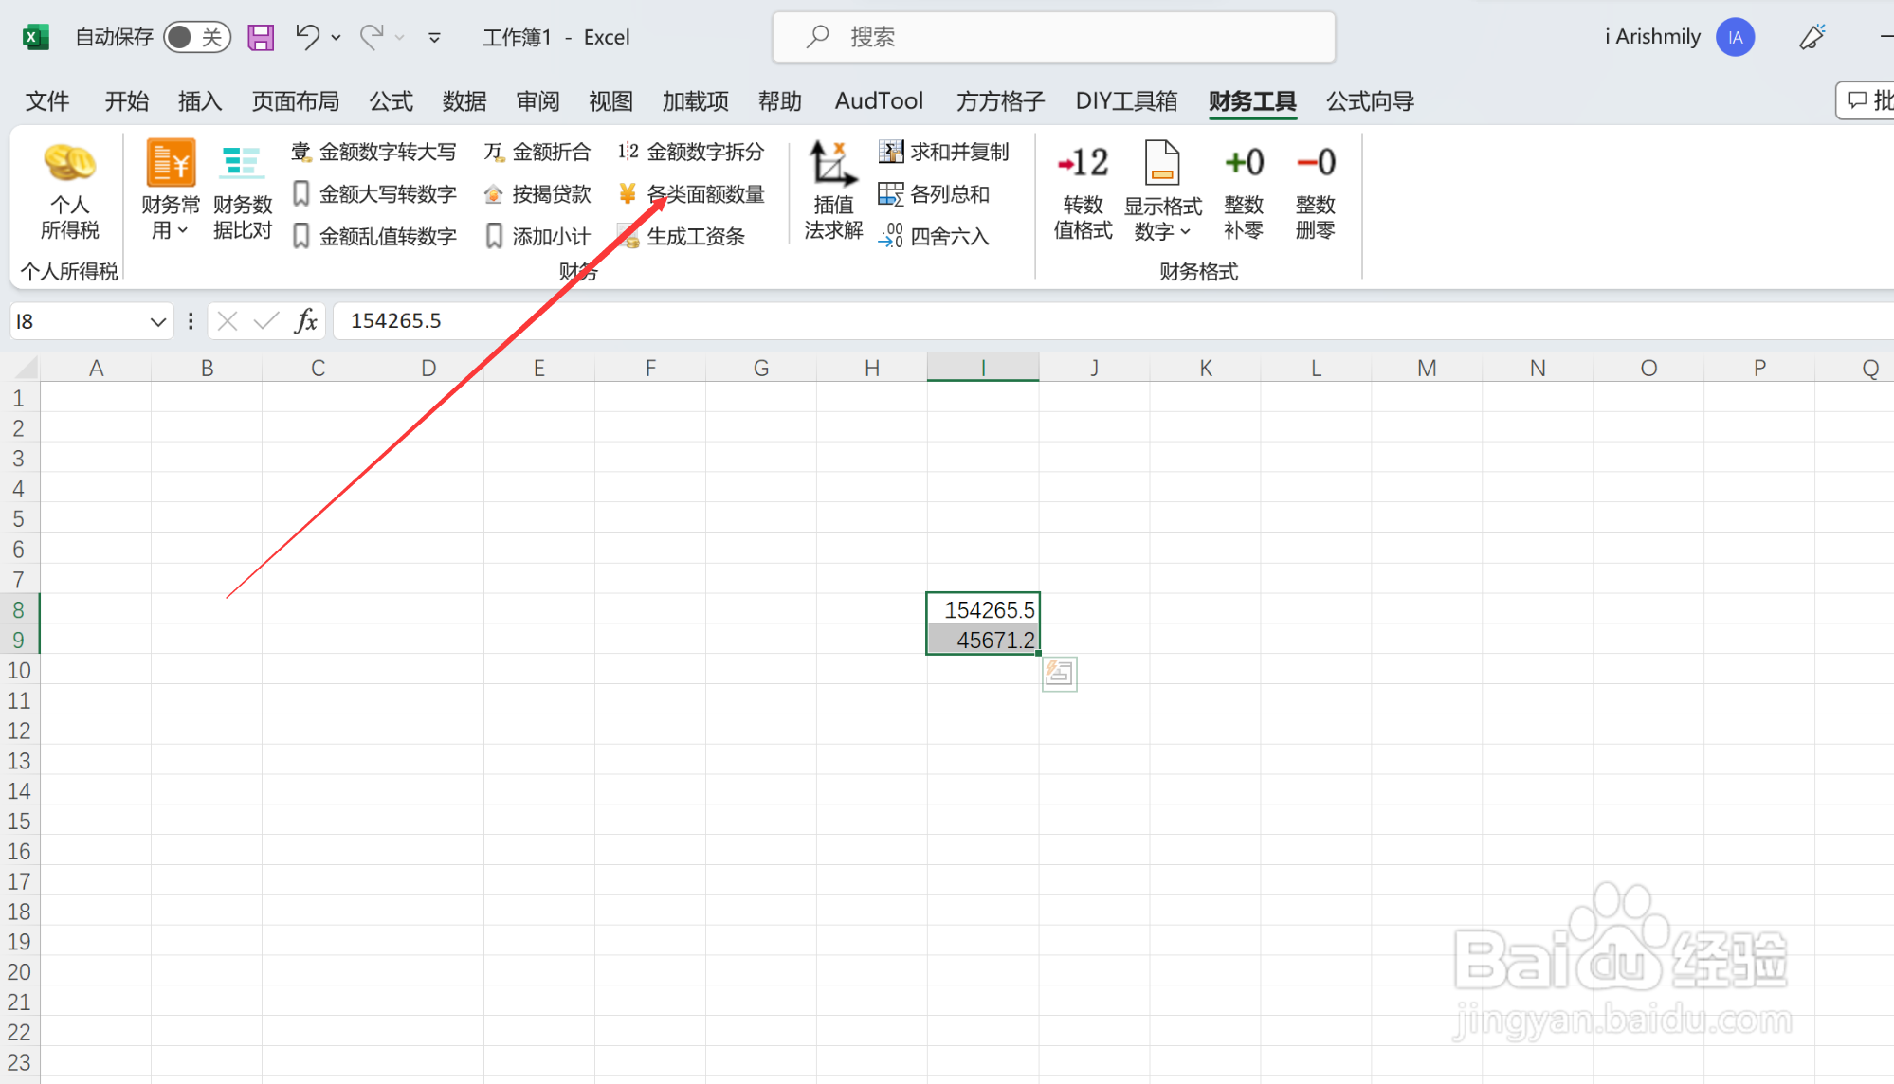Viewport: 1894px width, 1084px height.
Task: Expand the 显示格式数字 dropdown
Action: 1163,191
